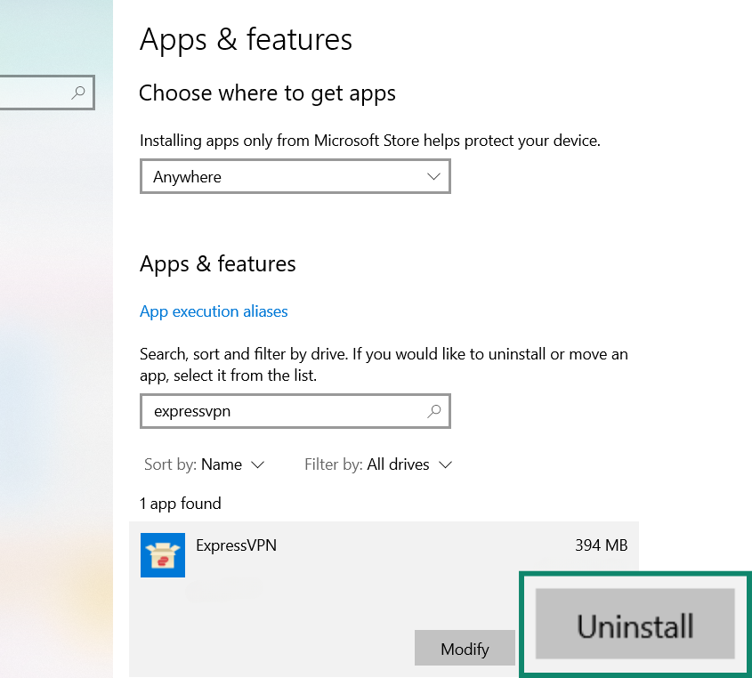Viewport: 752px width, 678px height.
Task: Click the Apps & features page title
Action: (x=246, y=40)
